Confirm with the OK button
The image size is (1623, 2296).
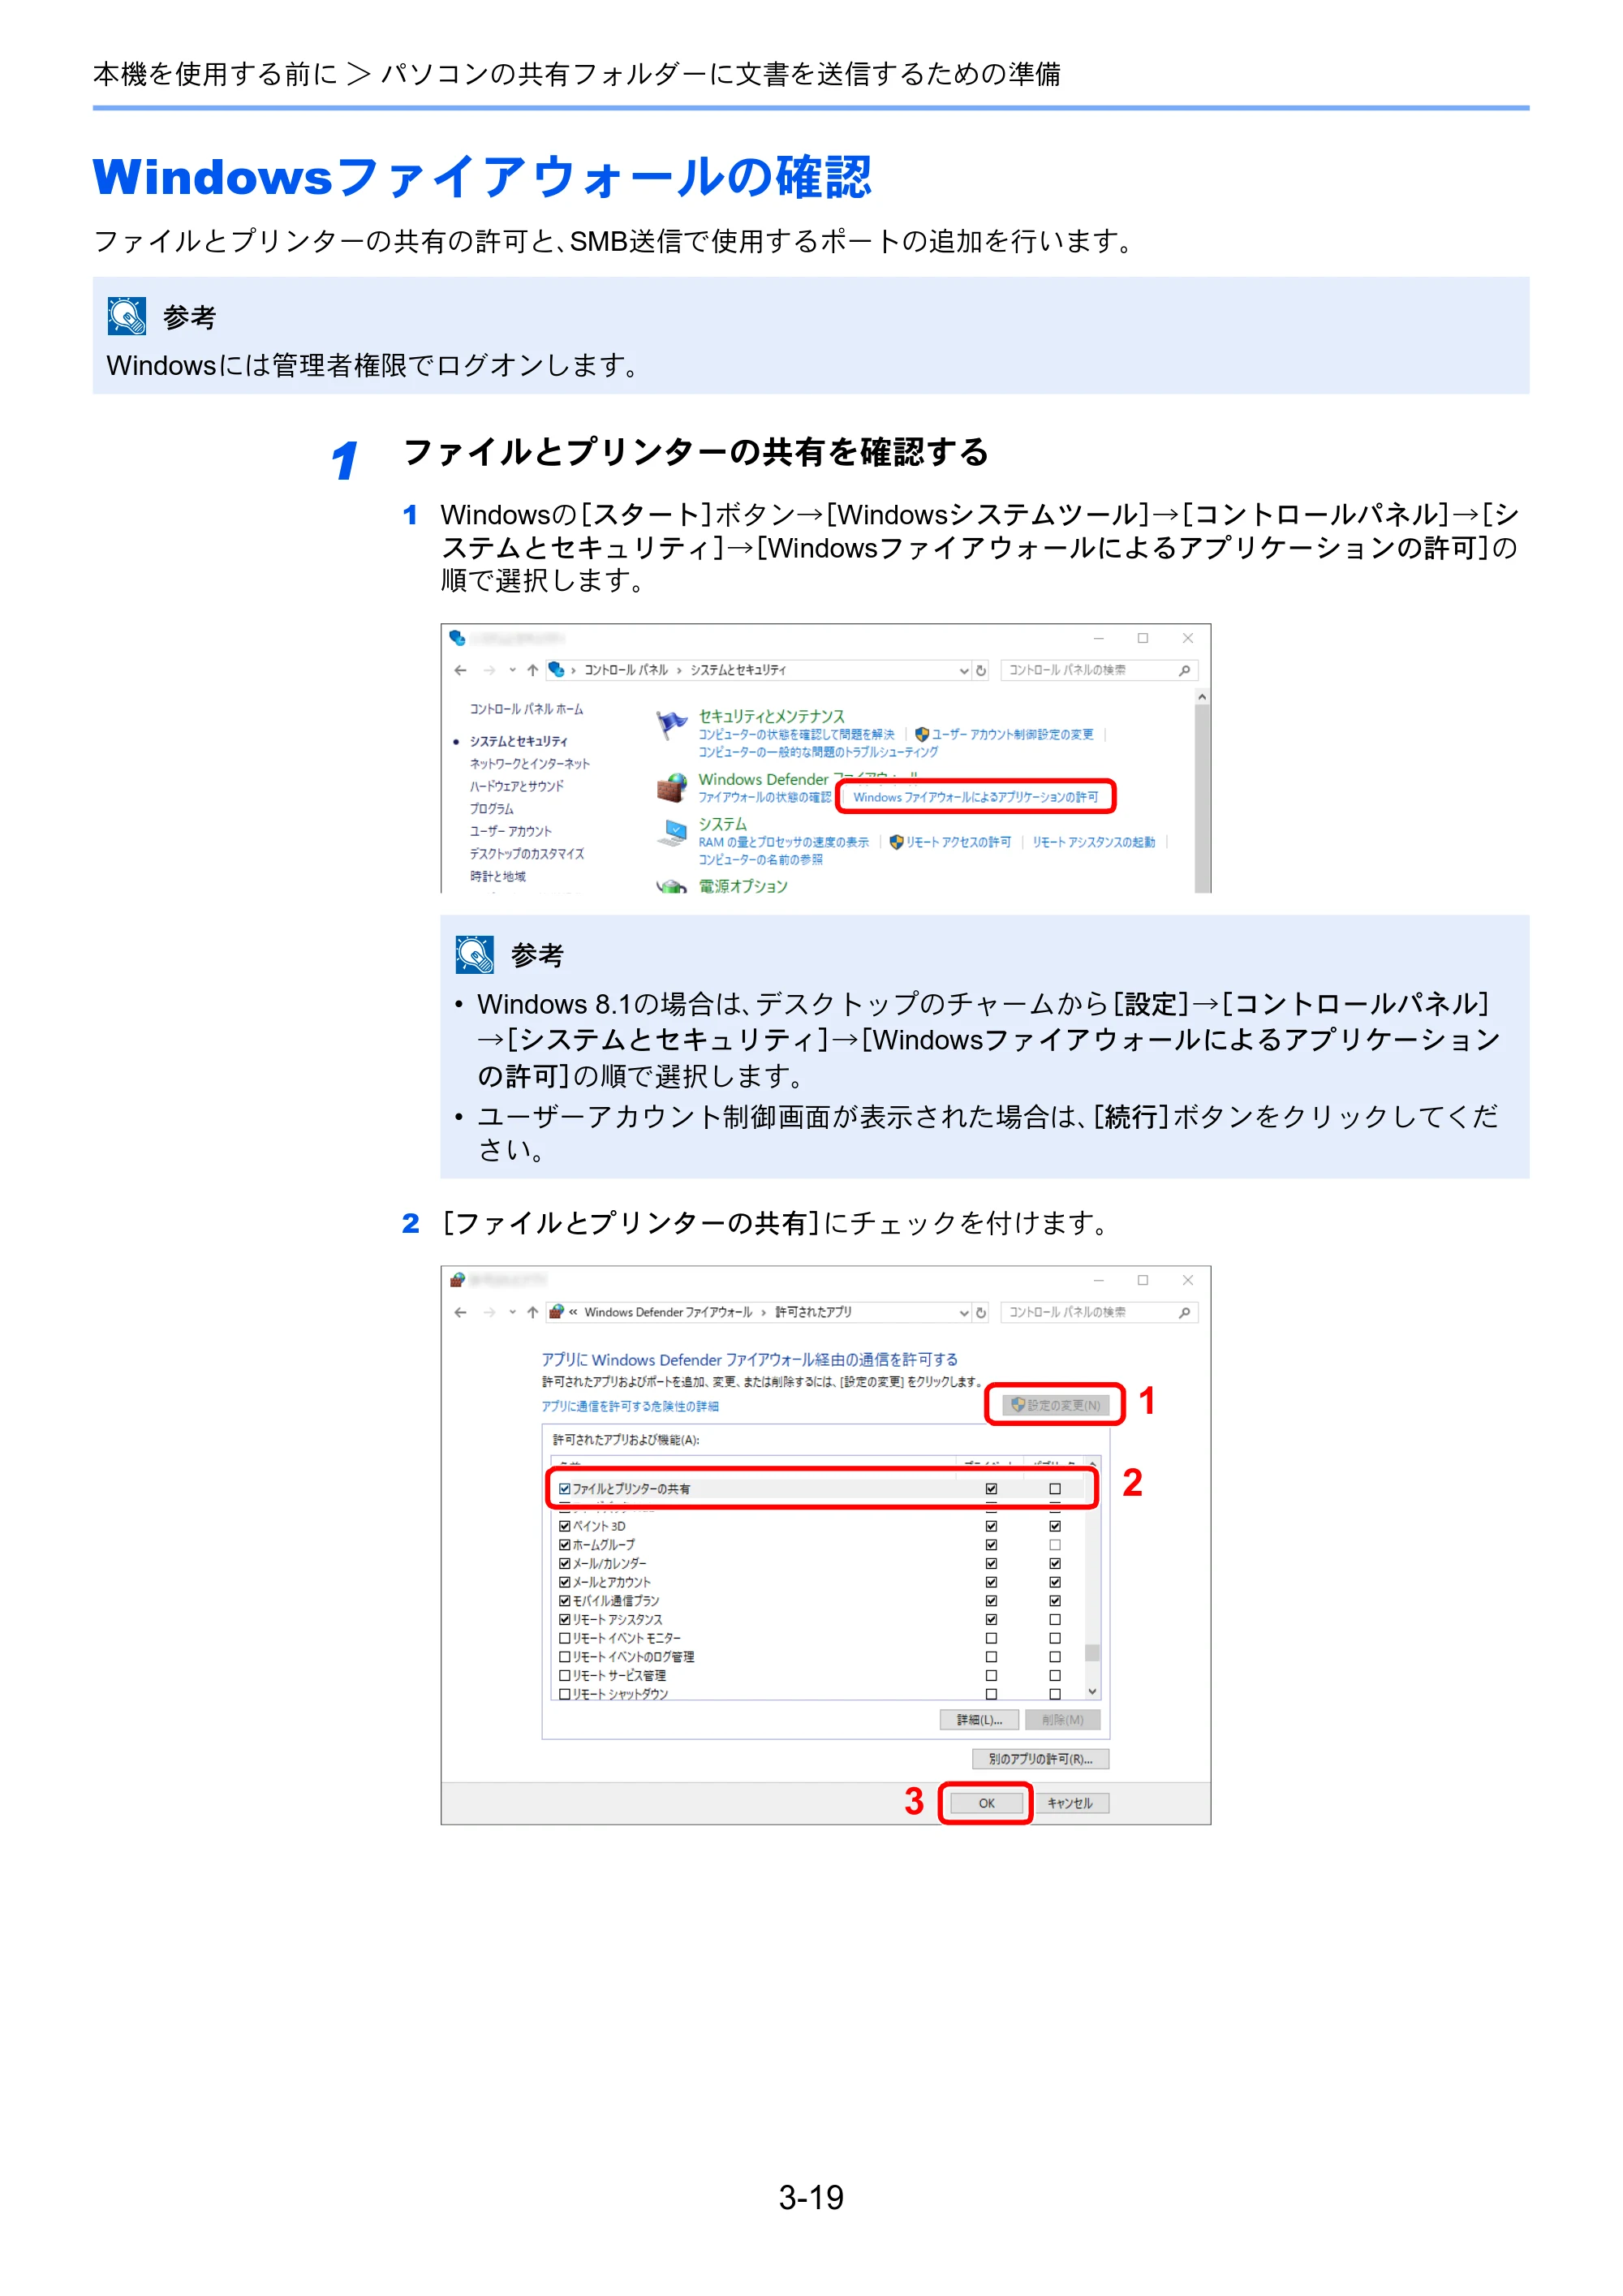(987, 1803)
